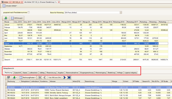Jump to the first page of records
The height and width of the screenshot is (99, 172).
point(40,78)
